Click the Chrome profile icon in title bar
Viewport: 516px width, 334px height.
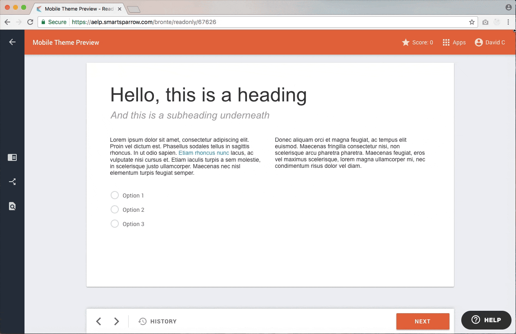(x=509, y=7)
